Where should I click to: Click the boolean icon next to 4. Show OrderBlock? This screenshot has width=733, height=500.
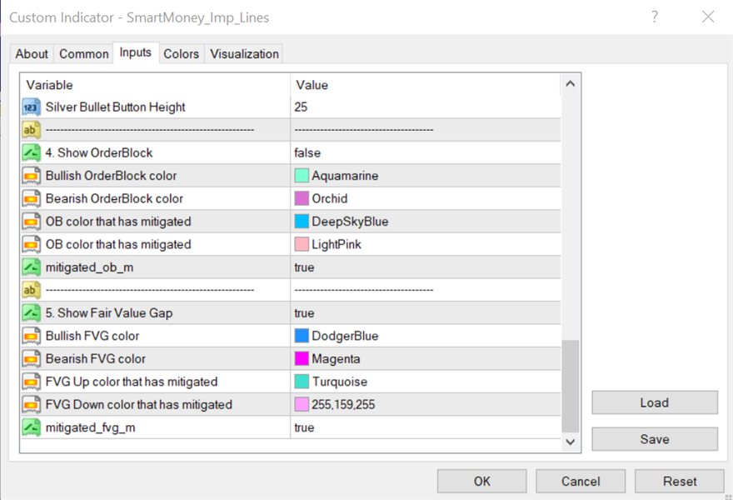pyautogui.click(x=31, y=152)
